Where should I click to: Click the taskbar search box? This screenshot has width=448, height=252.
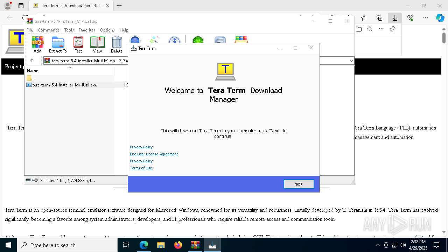[x=67, y=245]
